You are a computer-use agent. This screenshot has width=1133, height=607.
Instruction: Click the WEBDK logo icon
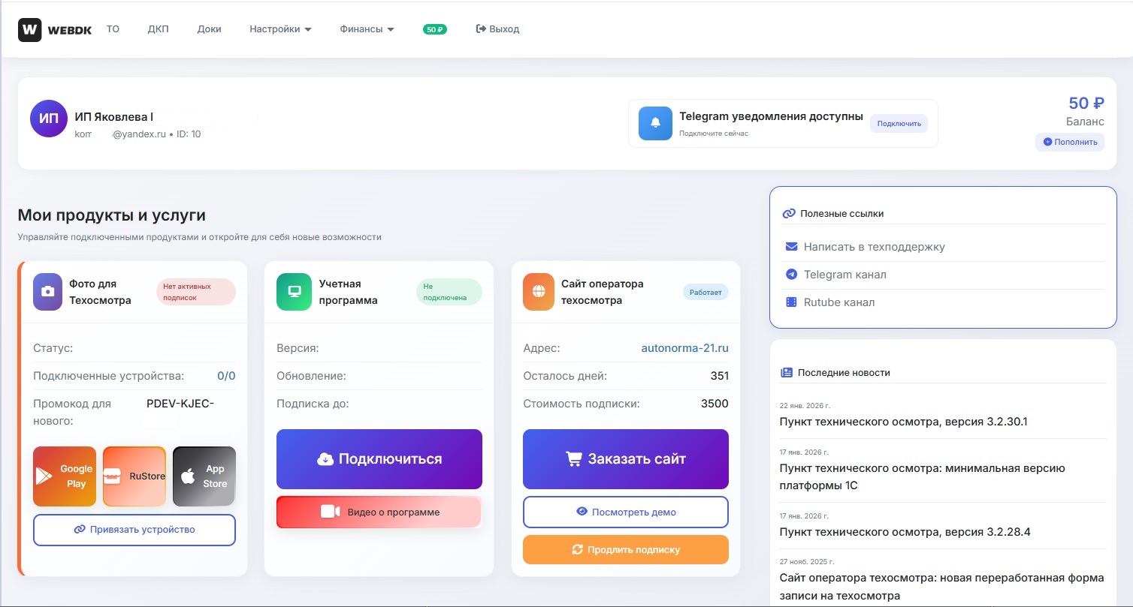(x=29, y=30)
